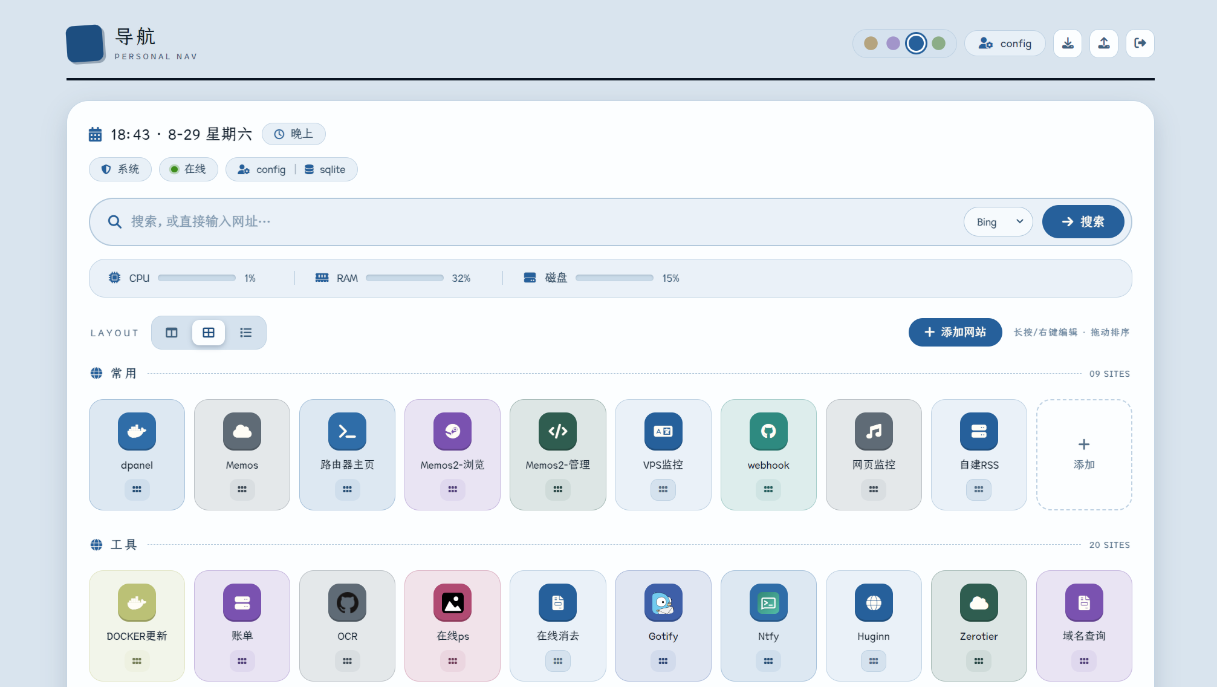This screenshot has width=1217, height=687.
Task: Click the 工具 category heading
Action: [124, 545]
